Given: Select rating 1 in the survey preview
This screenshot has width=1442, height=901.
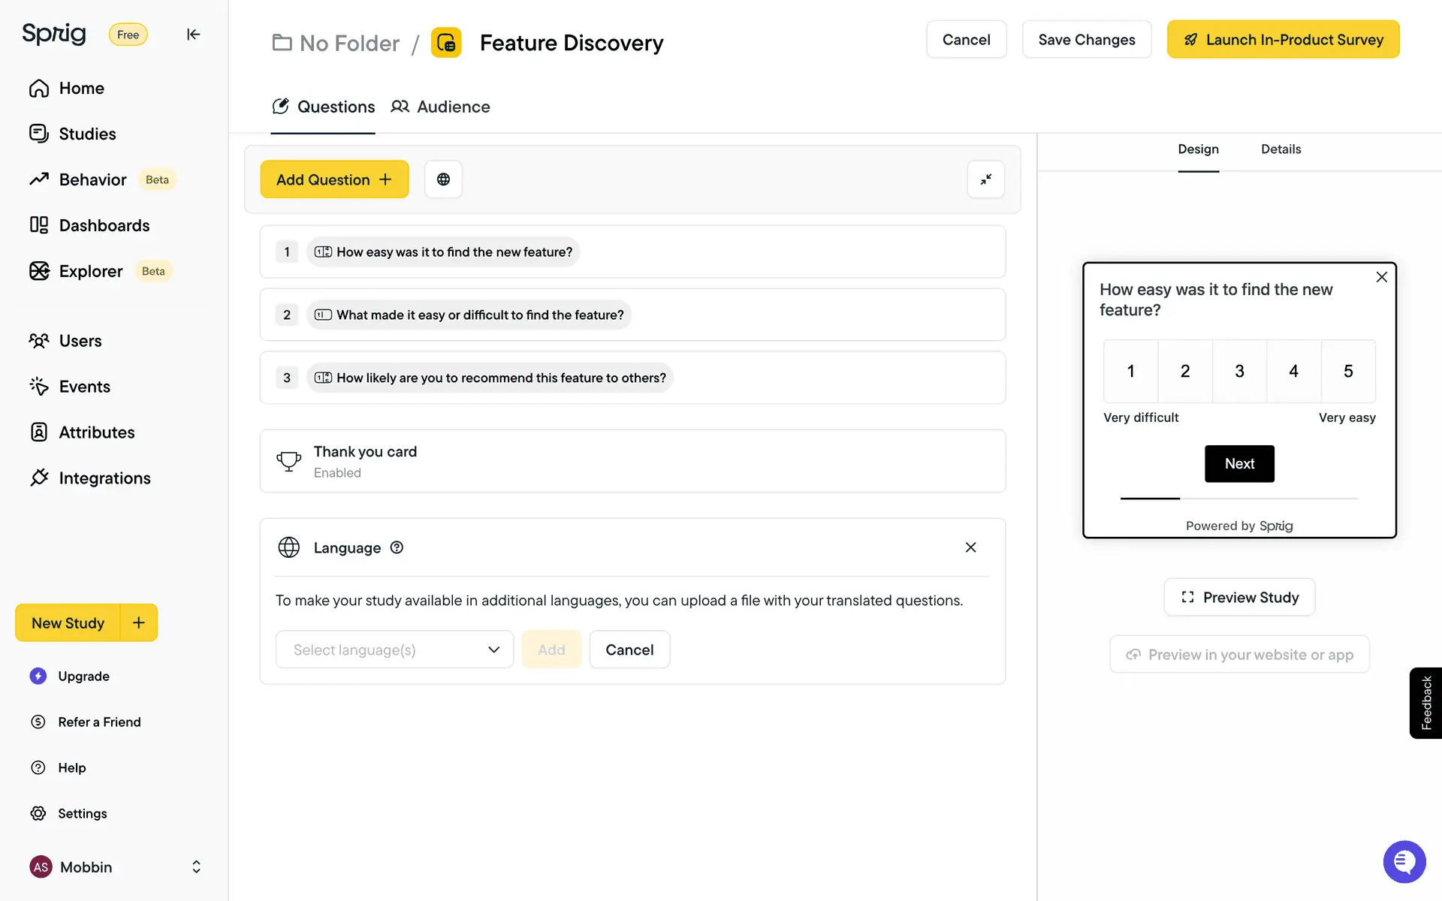Looking at the screenshot, I should [1130, 371].
